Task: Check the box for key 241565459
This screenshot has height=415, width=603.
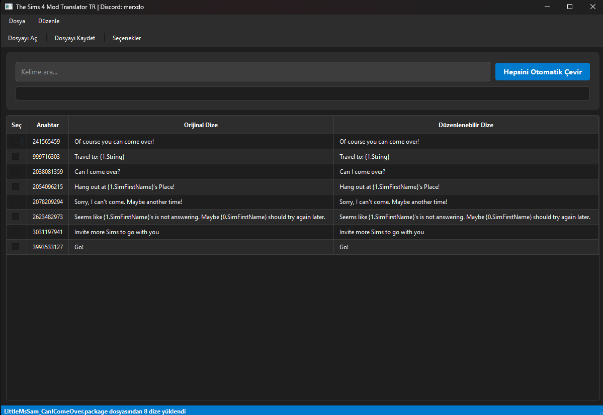Action: click(x=16, y=142)
